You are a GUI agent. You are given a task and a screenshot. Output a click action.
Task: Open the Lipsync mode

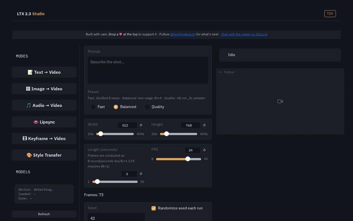coord(44,122)
